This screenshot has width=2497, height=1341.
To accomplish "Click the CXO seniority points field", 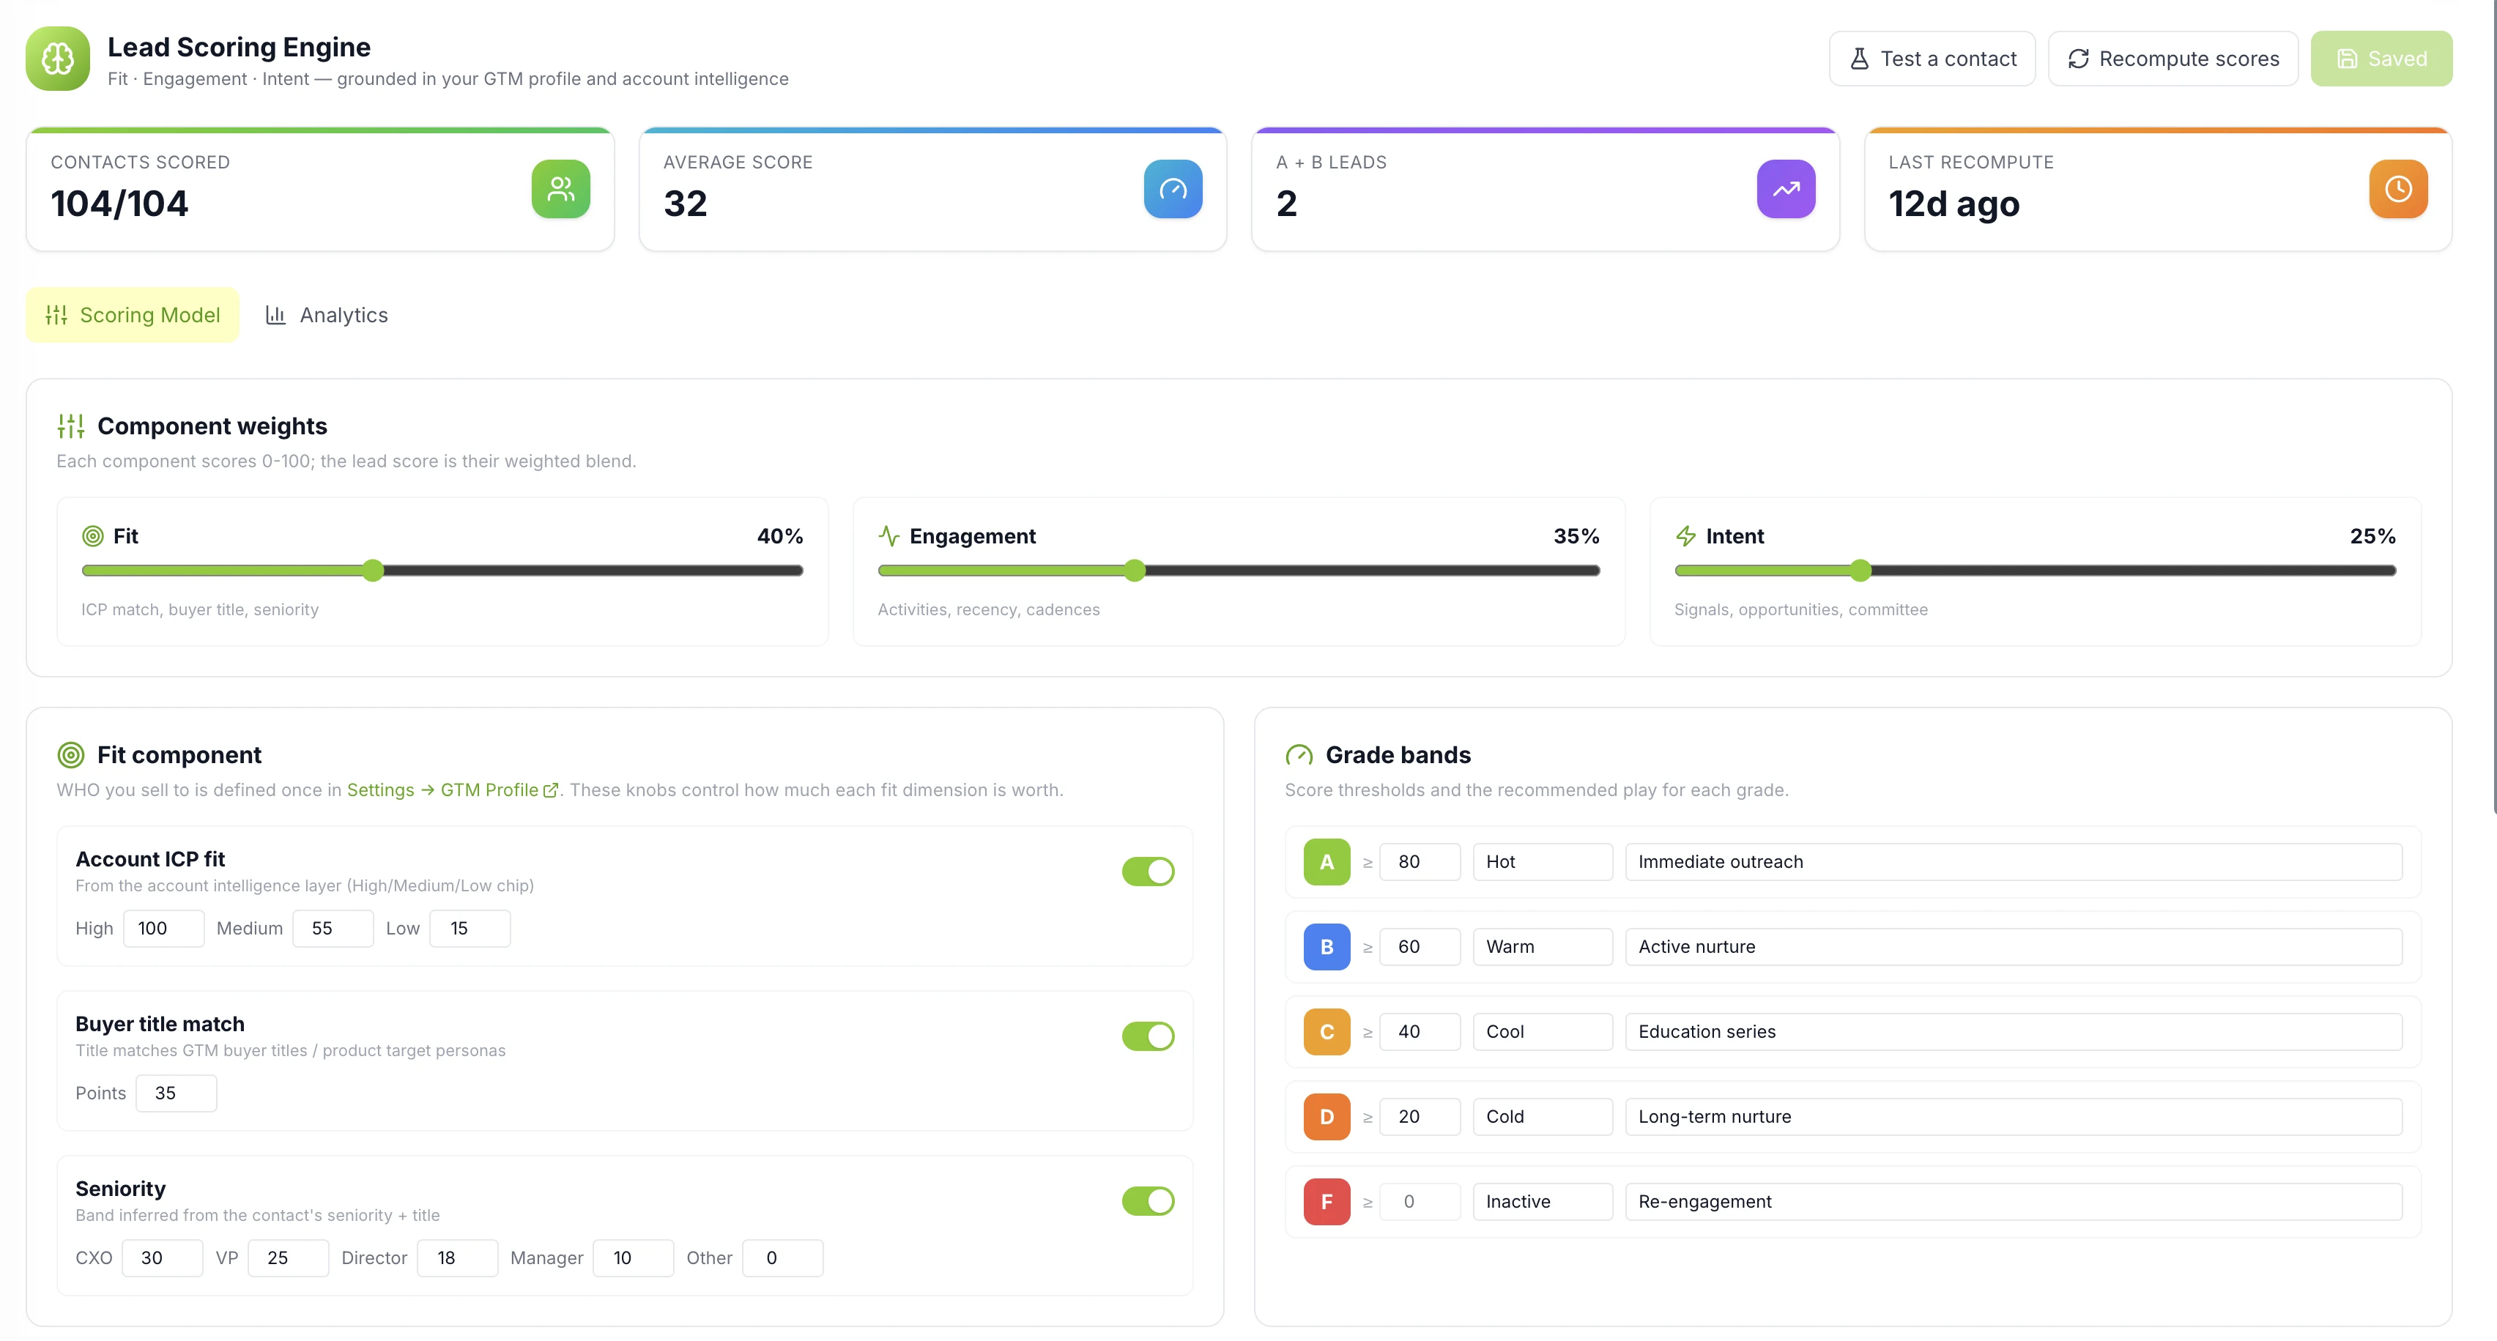I will [x=162, y=1258].
